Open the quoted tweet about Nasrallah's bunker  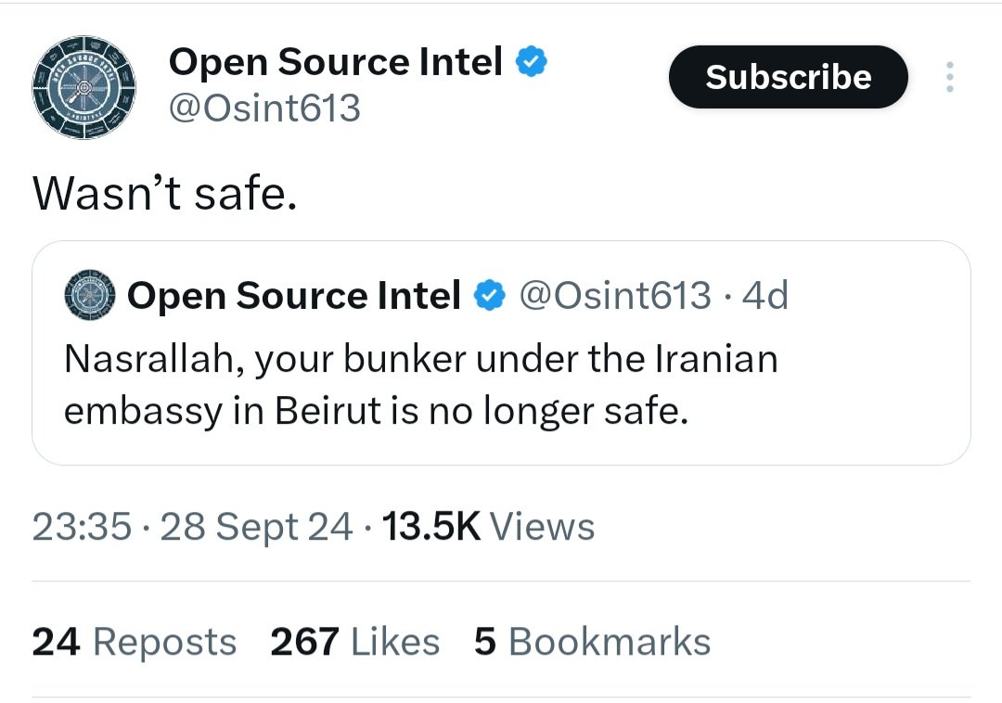pos(501,352)
